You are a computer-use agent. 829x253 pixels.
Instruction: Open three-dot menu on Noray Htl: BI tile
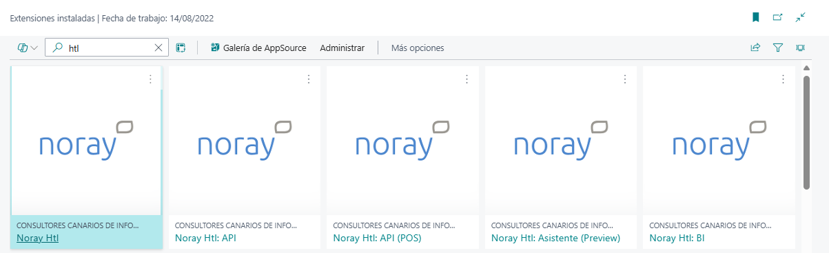click(x=783, y=79)
